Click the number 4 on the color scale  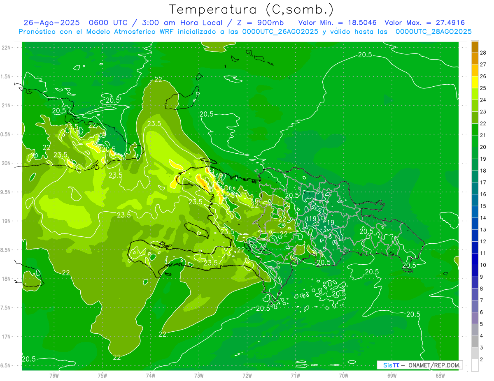[x=482, y=336]
